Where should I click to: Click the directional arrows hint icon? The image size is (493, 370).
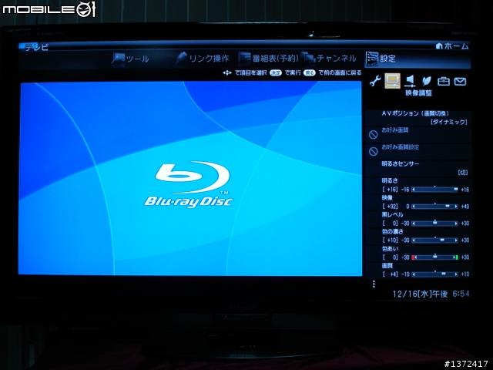click(227, 72)
